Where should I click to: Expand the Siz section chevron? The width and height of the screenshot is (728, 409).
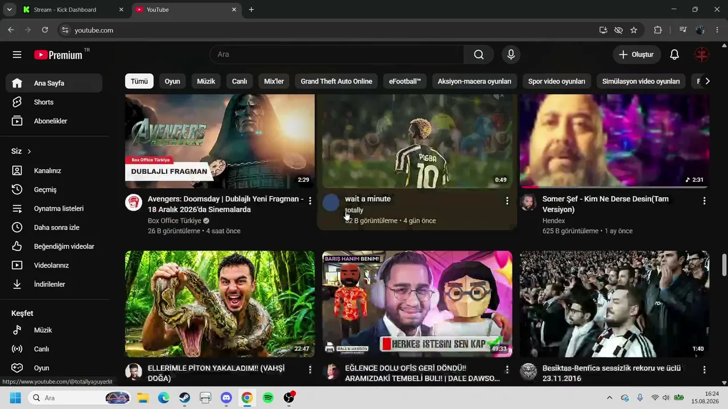pos(29,152)
